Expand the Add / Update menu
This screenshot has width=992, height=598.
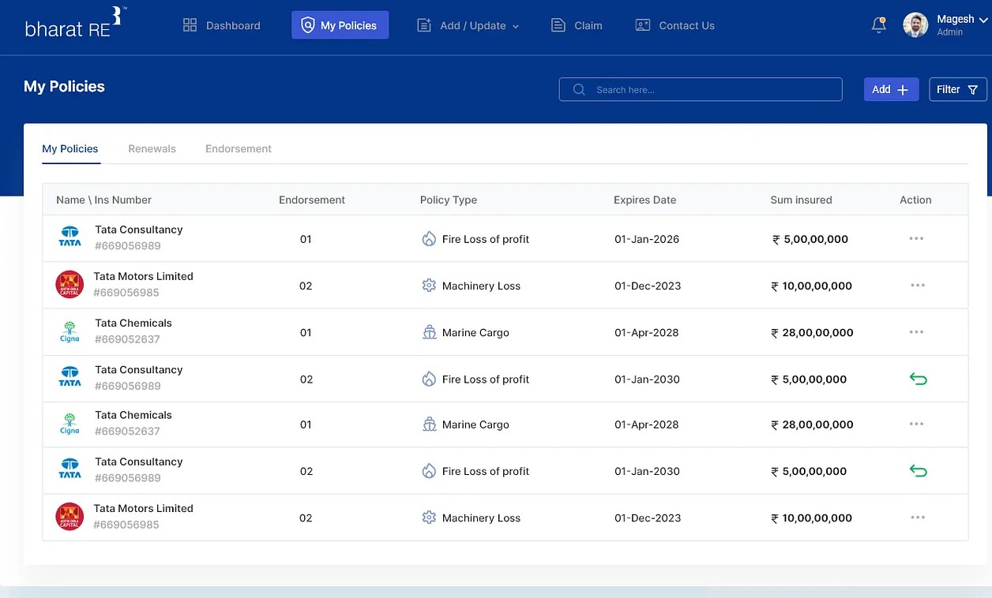point(468,25)
